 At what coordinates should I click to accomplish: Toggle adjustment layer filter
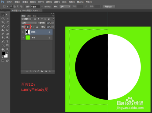(38, 19)
